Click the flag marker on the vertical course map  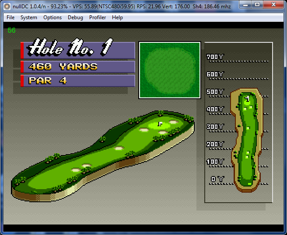pos(248,99)
